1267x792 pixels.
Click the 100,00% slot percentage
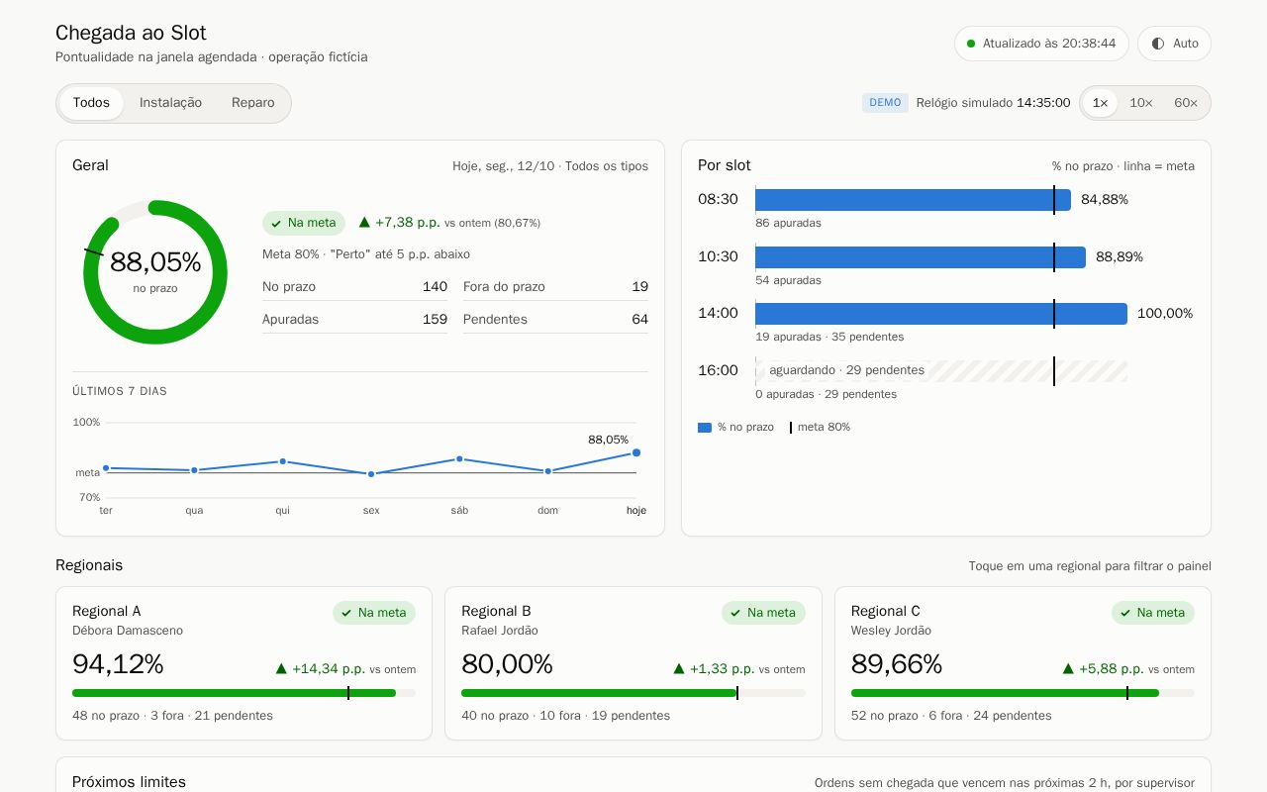point(1165,314)
